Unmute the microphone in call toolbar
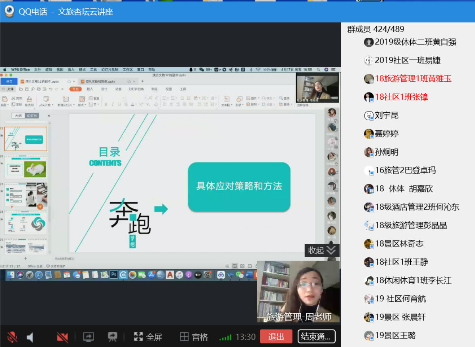This screenshot has width=475, height=347. [12, 337]
